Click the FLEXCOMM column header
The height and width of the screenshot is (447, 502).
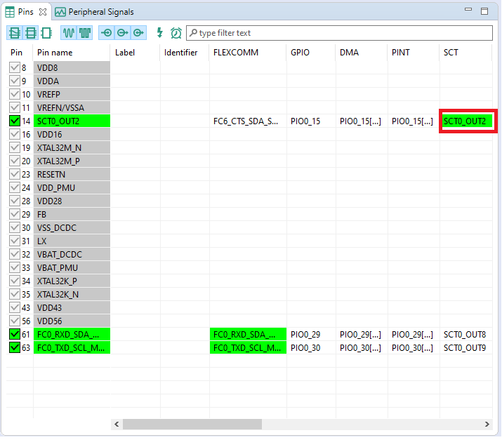point(235,53)
